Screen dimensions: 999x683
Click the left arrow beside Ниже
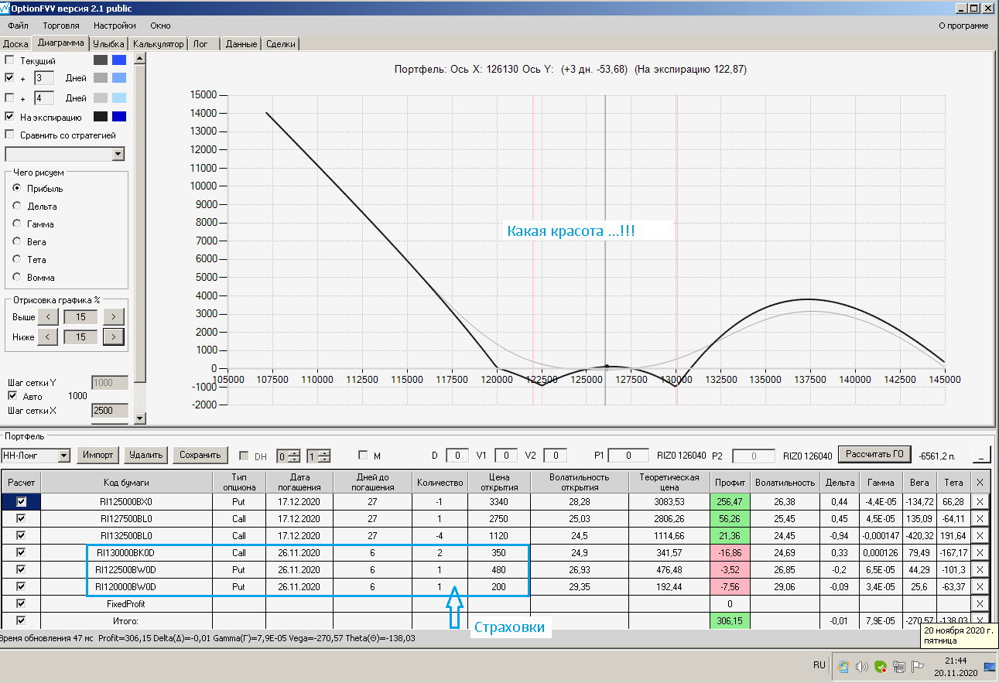48,336
